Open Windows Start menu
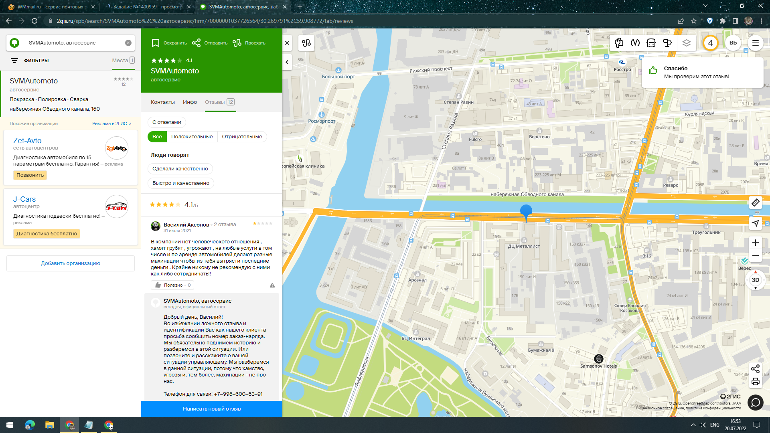 10,425
